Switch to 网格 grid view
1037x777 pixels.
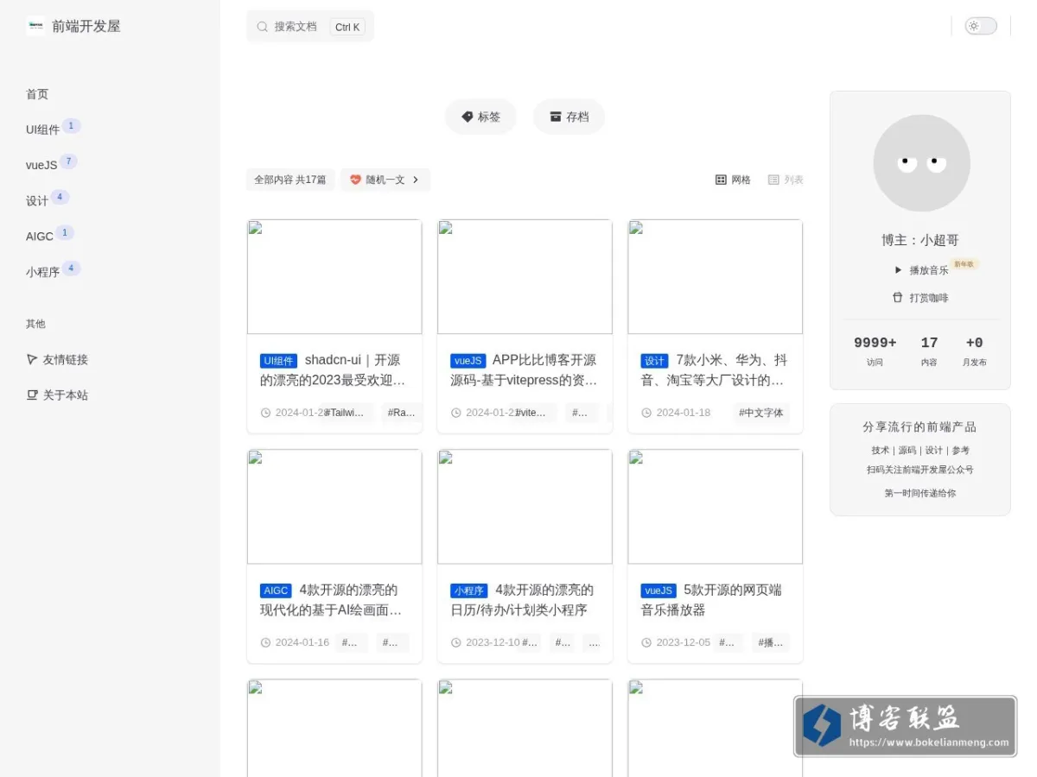[x=733, y=180]
